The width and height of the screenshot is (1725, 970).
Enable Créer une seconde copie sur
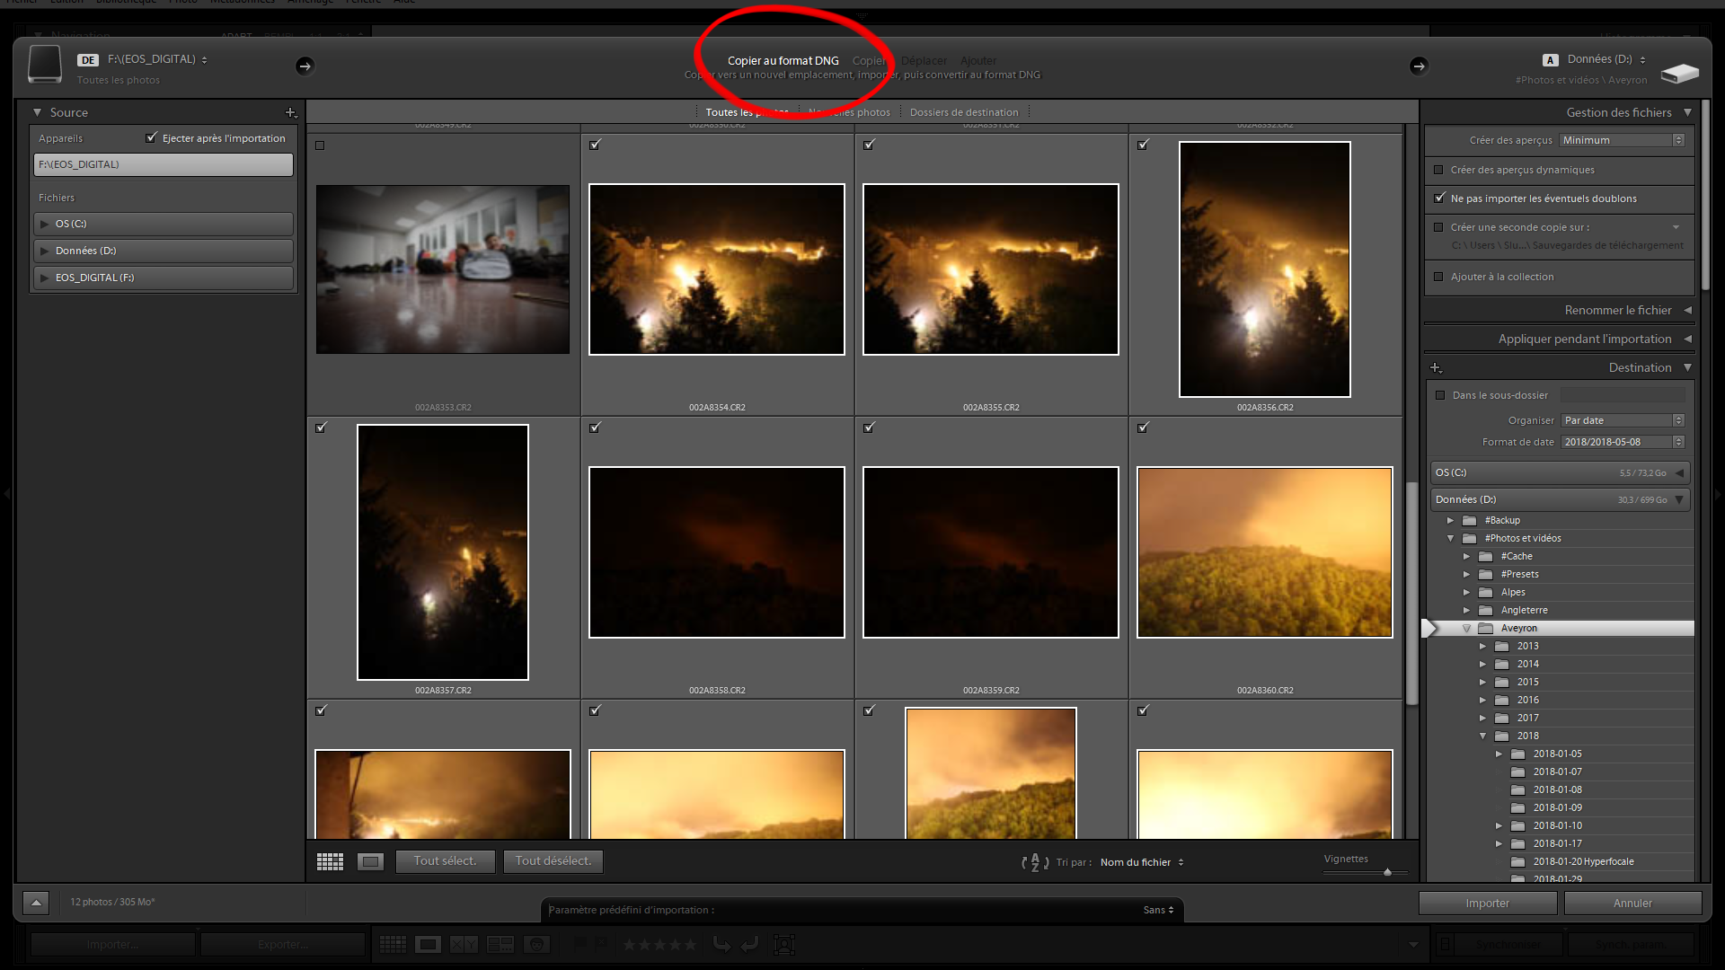pyautogui.click(x=1438, y=227)
